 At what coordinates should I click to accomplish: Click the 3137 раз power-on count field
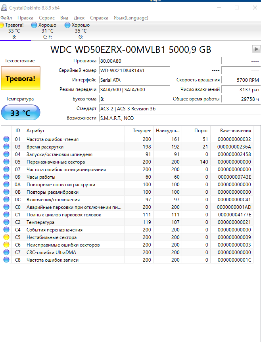(241, 89)
